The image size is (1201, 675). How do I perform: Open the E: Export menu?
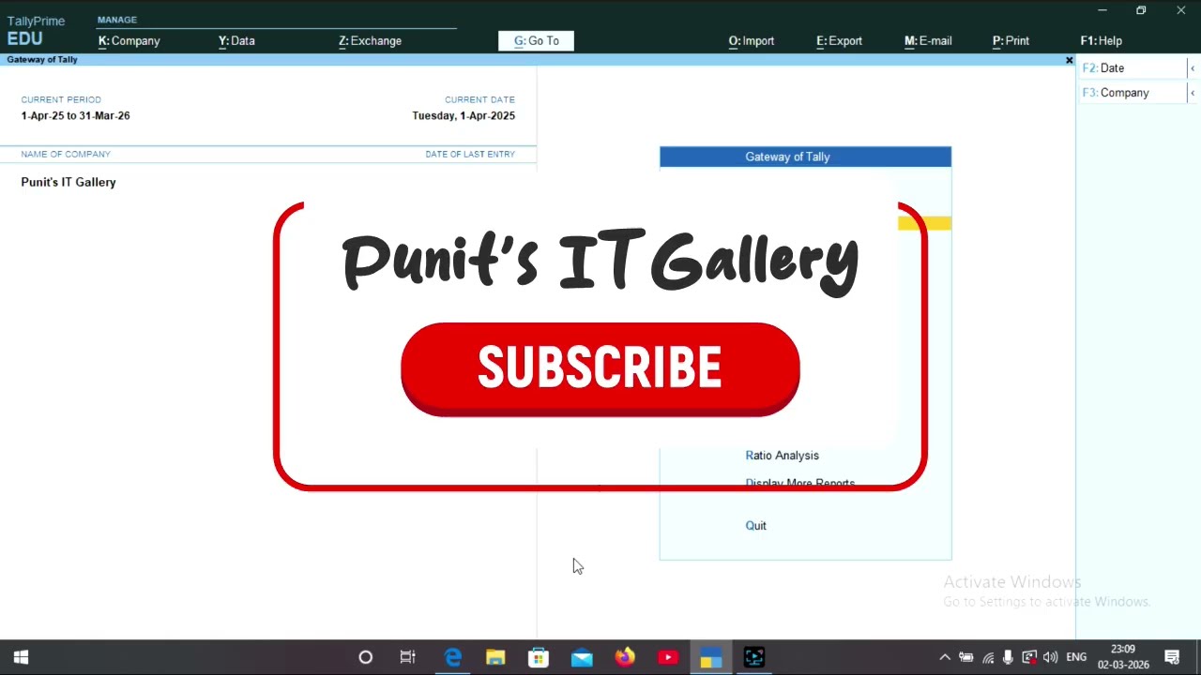coord(839,40)
